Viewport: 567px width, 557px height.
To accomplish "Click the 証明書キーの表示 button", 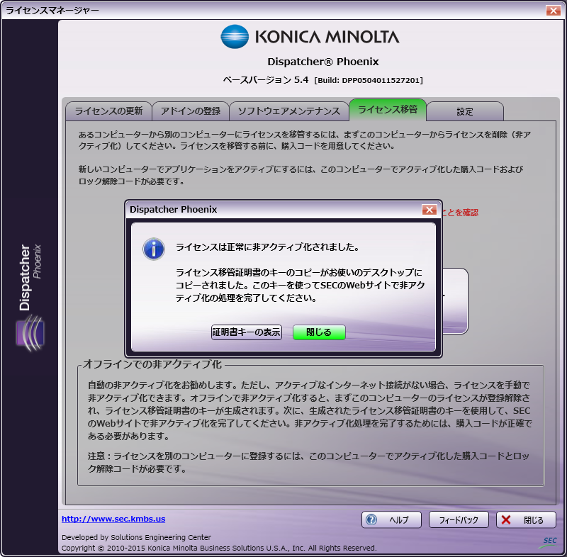I will click(x=246, y=332).
